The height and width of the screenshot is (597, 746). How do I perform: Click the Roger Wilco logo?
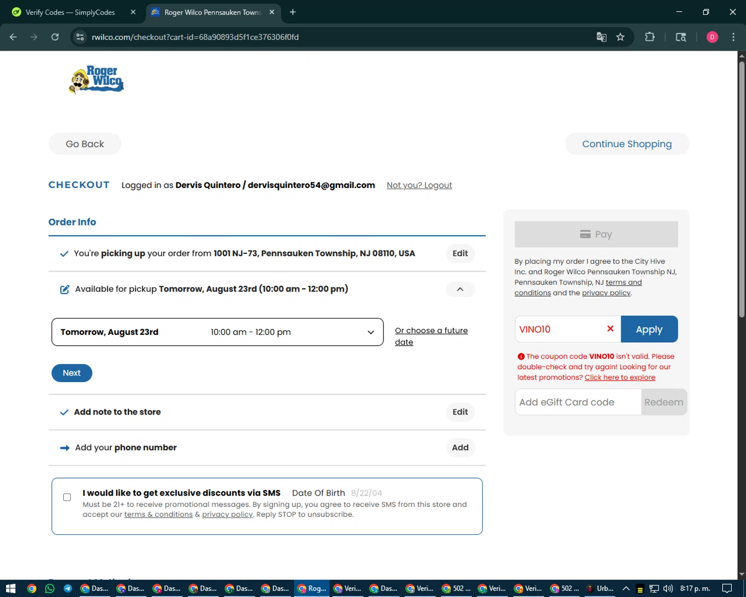coord(96,79)
